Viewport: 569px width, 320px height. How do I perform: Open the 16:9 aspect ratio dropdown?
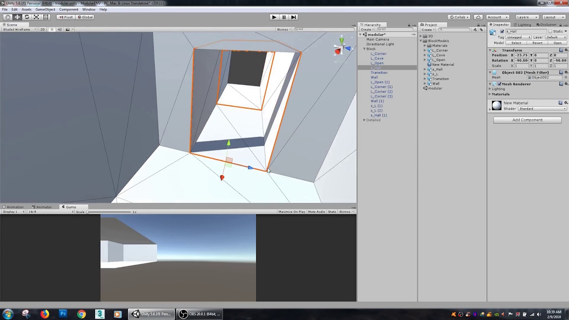click(51, 212)
